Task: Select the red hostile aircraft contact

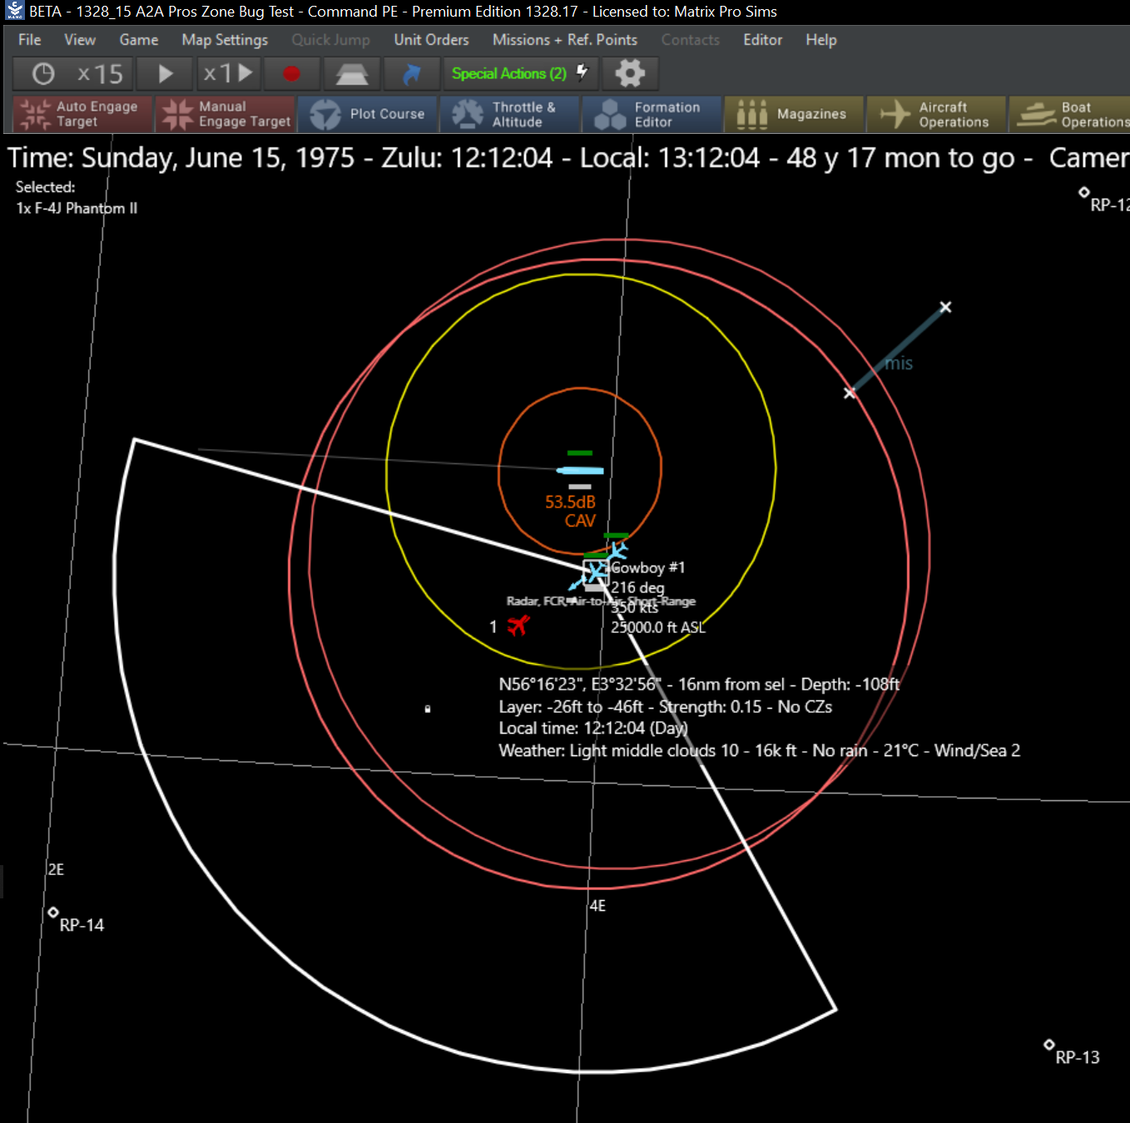Action: (x=518, y=626)
